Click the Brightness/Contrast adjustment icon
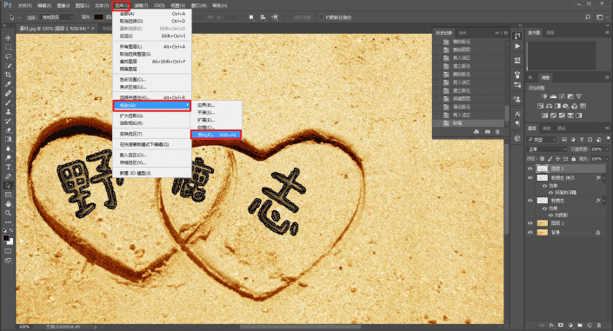The height and width of the screenshot is (331, 613). 544,96
